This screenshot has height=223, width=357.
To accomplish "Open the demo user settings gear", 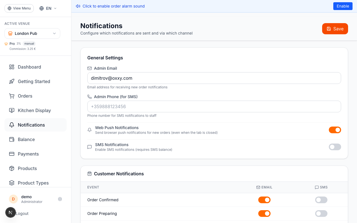I will pos(60,199).
